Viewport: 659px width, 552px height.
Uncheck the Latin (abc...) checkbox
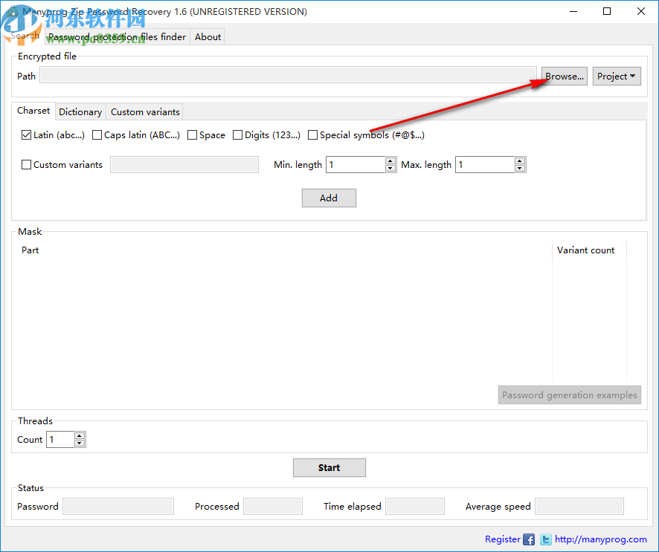[26, 134]
